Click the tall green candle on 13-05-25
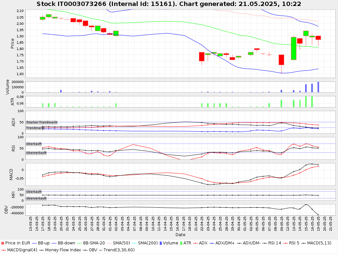338x254 pixels. click(x=293, y=48)
